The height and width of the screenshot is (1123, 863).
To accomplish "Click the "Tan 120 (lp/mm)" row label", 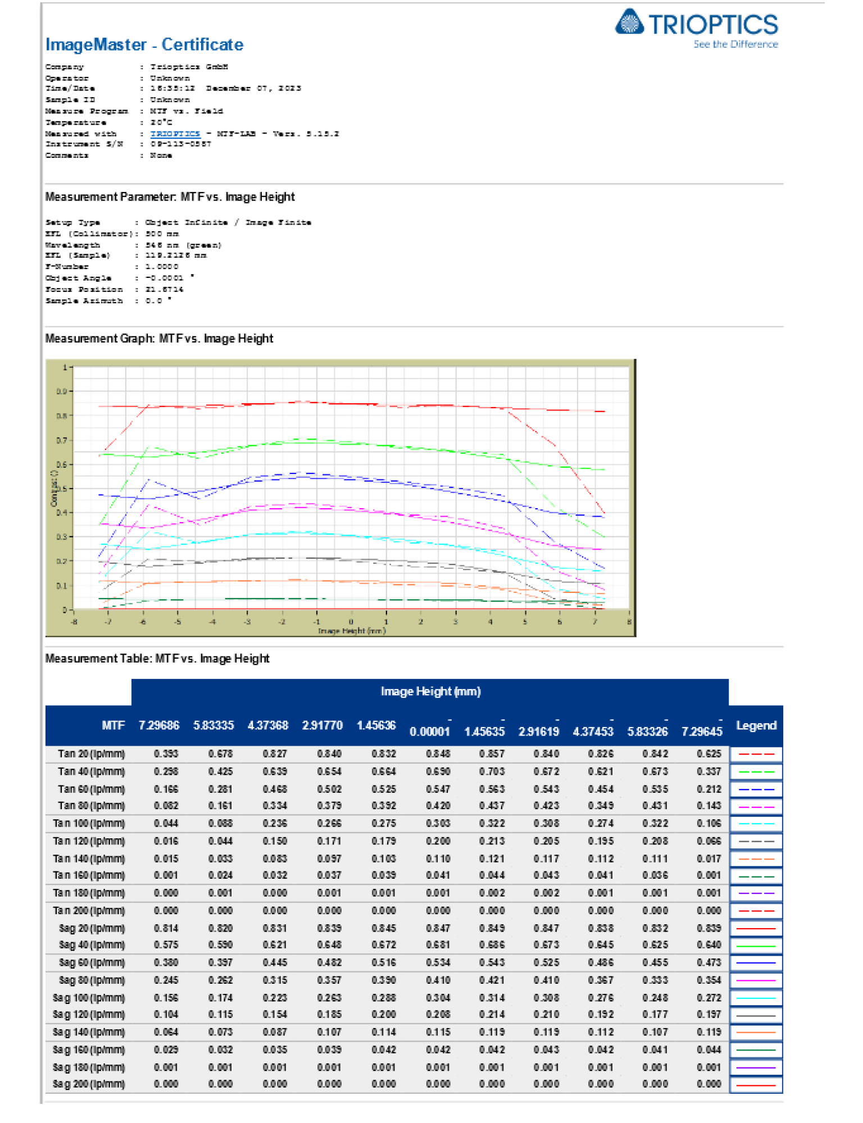I will click(89, 841).
